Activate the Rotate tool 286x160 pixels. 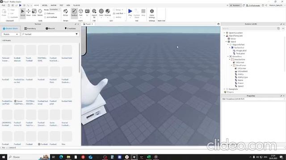(x=40, y=13)
